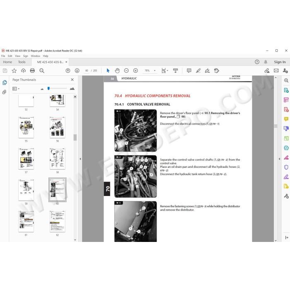The image size is (290, 290).
Task: Open thumbnails options menu dropdown
Action: point(16,89)
